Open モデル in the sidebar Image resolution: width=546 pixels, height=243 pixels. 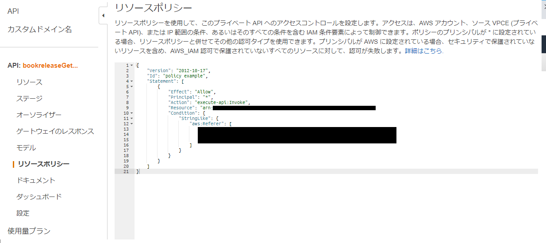coord(26,148)
